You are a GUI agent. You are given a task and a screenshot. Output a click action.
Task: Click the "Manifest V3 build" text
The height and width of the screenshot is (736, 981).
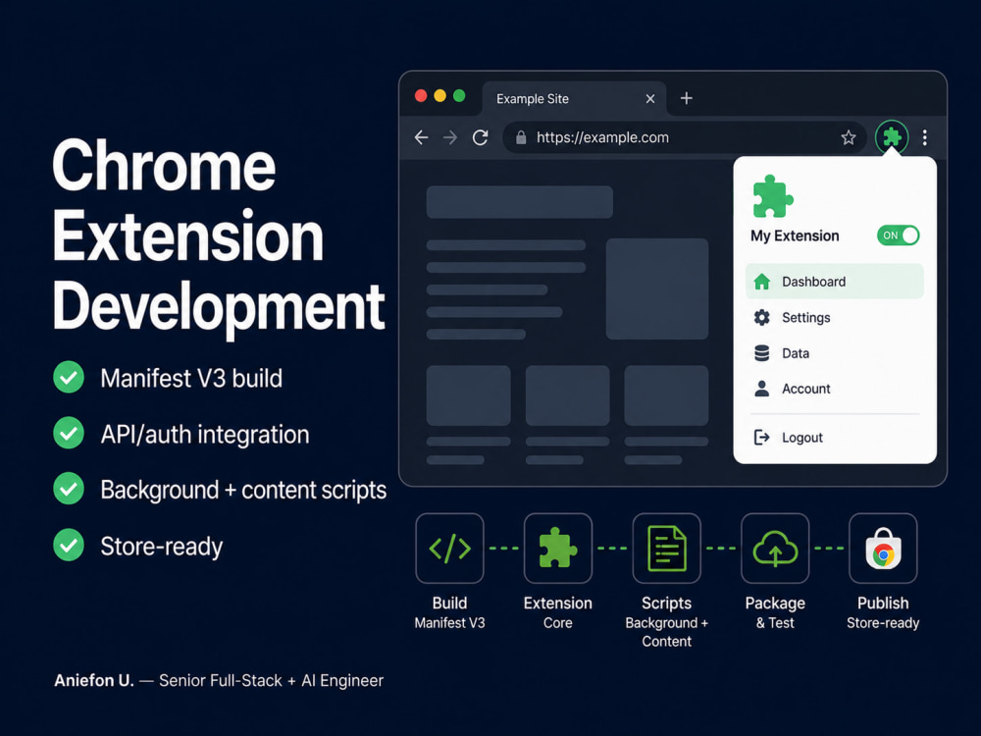pyautogui.click(x=191, y=378)
